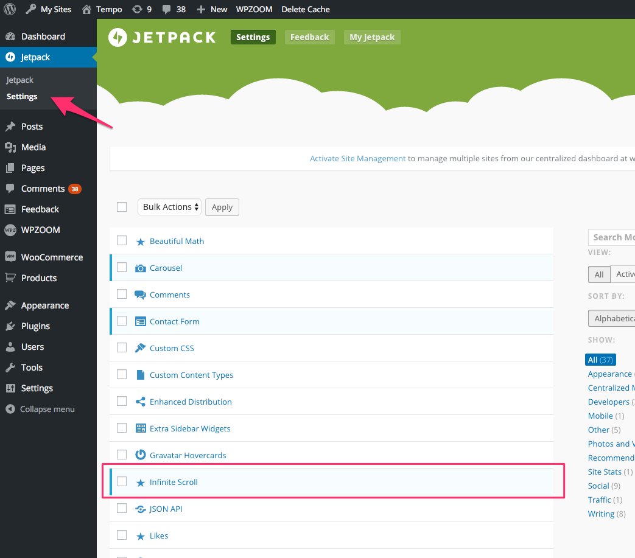Screen dimensions: 635x558
Task: Filter modules by Social category
Action: coord(598,486)
